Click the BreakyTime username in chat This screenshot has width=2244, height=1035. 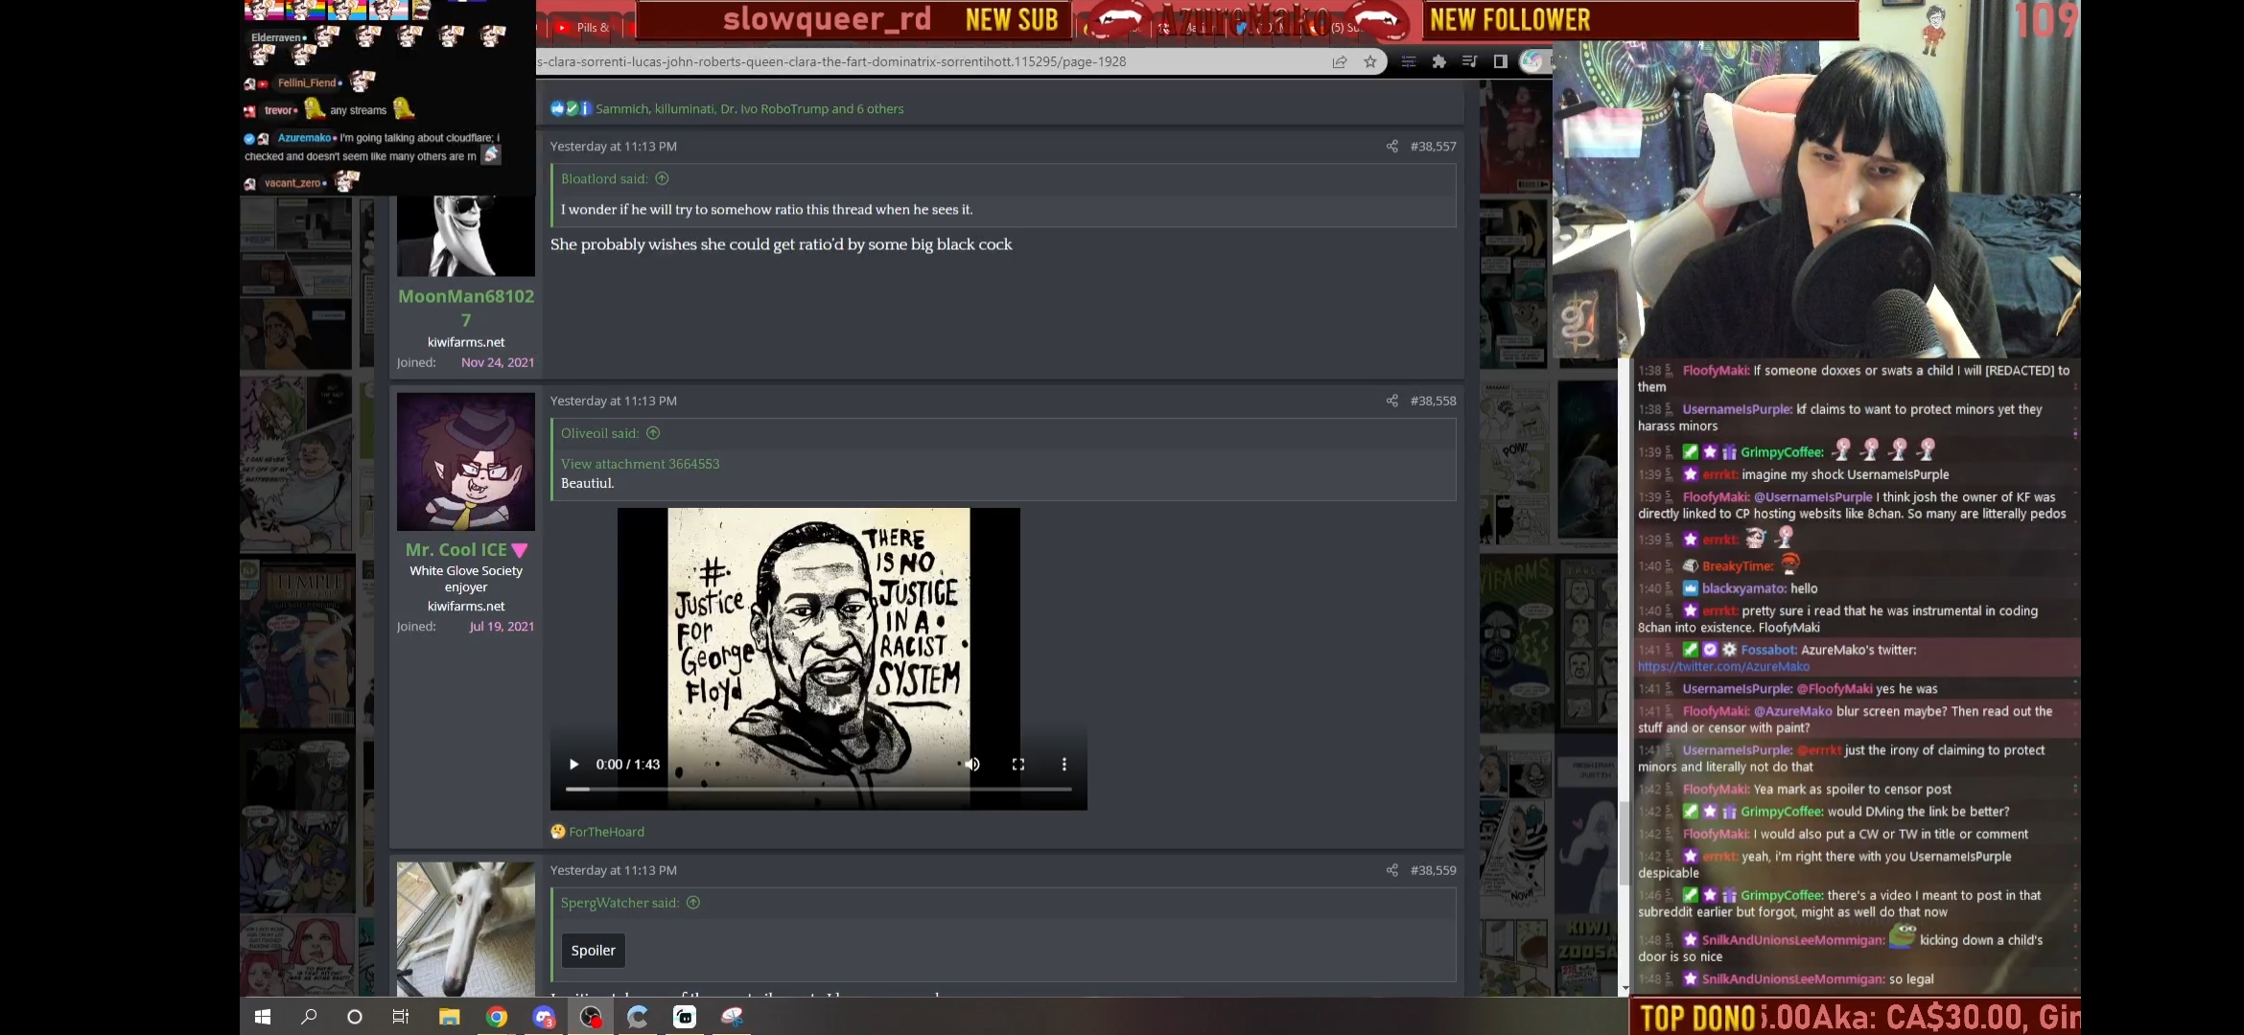pyautogui.click(x=1737, y=566)
